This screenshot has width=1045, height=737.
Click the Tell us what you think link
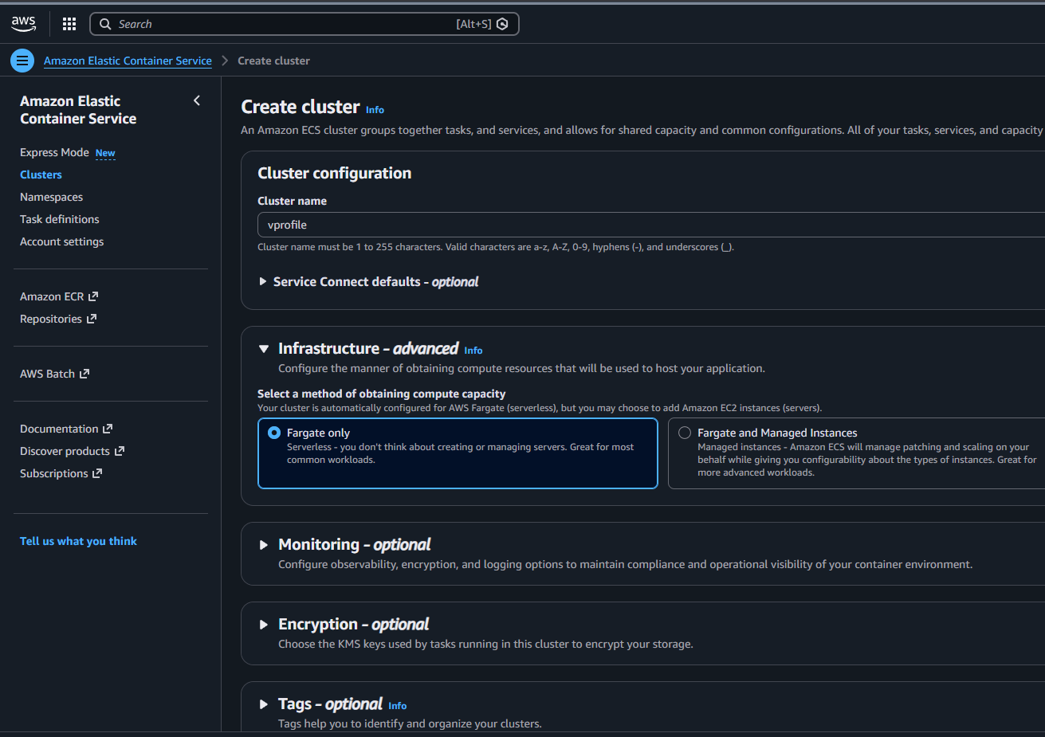pyautogui.click(x=78, y=541)
